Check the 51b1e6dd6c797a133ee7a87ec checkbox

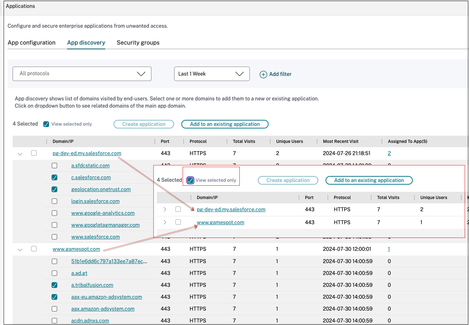(x=54, y=261)
